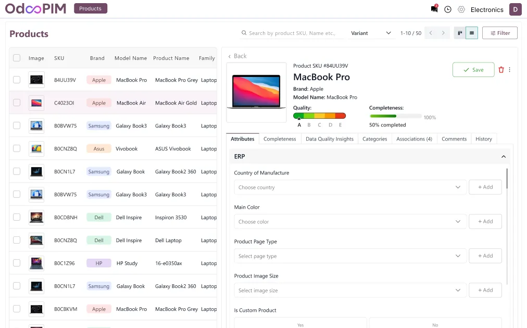Open the chat messages icon
Viewport: 527px width, 328px height.
(x=434, y=9)
